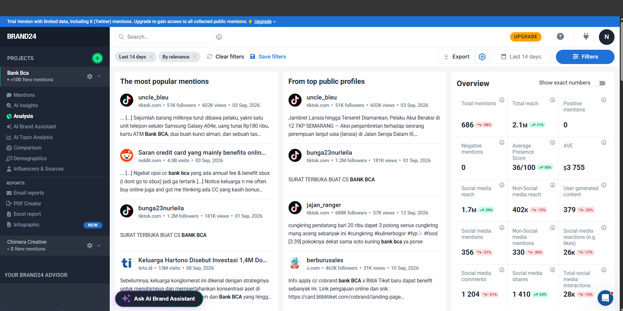Open the Keluarga Hartono tirto.id mention
Image resolution: width=623 pixels, height=311 pixels.
click(x=203, y=260)
